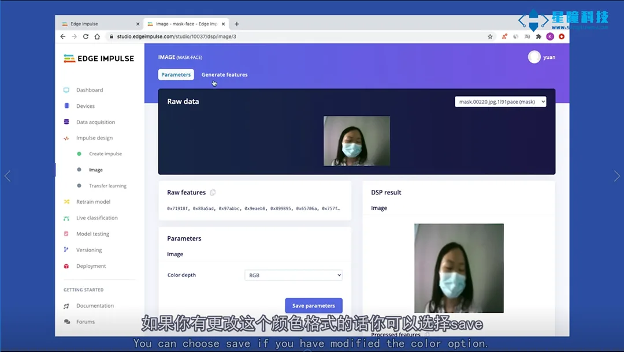Click the browser home icon
624x352 pixels.
[97, 36]
